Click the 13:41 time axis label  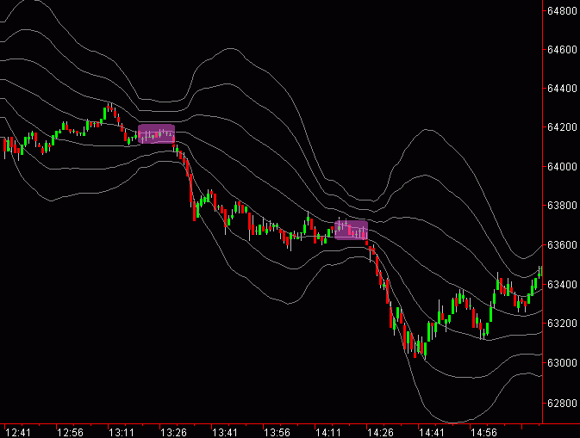[225, 432]
